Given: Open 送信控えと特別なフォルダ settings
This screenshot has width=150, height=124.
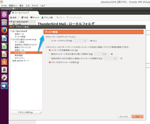Looking at the screenshot, I should point(26,45).
